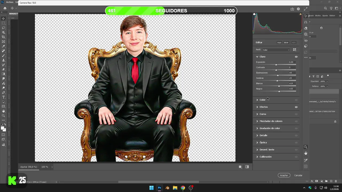Click the Auto edit button
This screenshot has height=192, width=342.
click(279, 42)
